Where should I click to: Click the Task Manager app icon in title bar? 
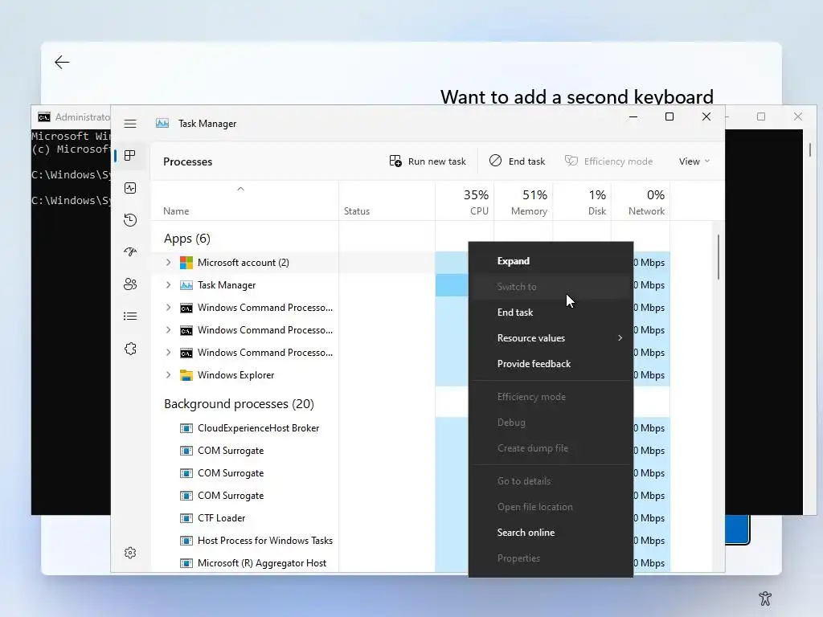click(x=162, y=123)
